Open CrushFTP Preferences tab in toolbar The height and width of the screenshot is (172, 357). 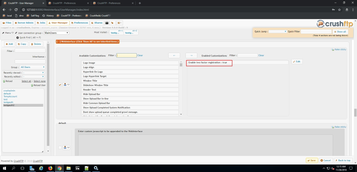(79, 23)
